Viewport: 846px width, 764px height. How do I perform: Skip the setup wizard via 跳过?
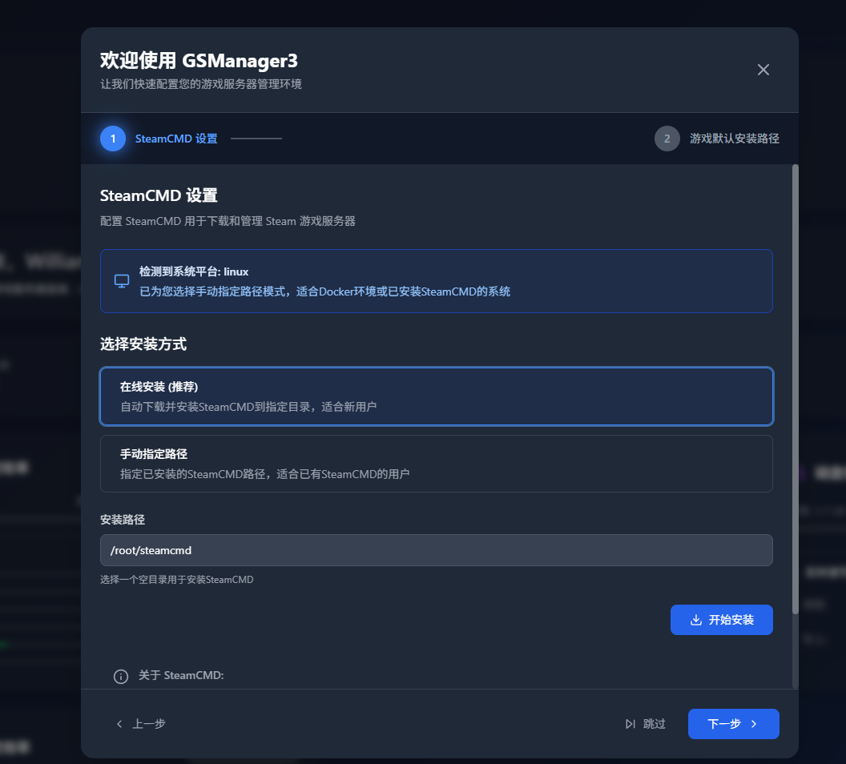coord(645,724)
